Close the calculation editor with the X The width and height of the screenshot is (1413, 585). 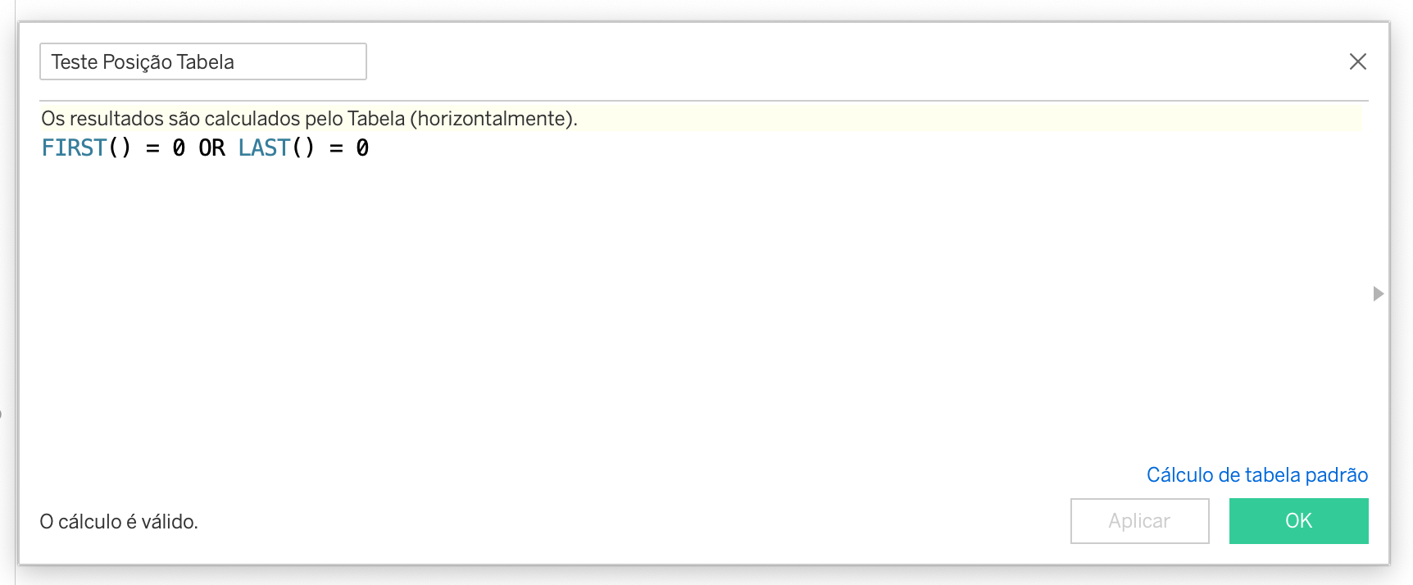(1358, 61)
